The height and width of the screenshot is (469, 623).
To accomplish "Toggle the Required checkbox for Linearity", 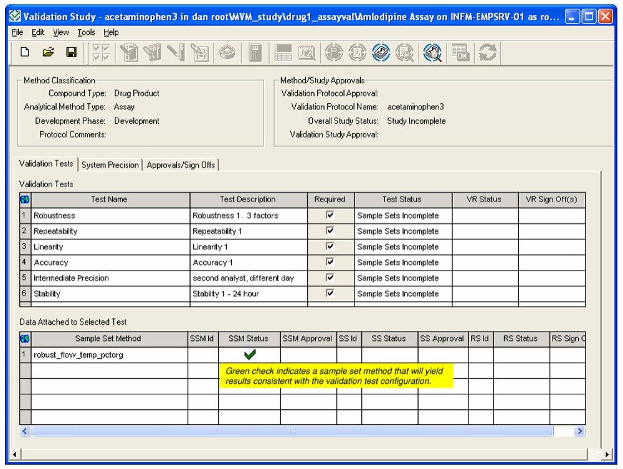I will coord(330,246).
